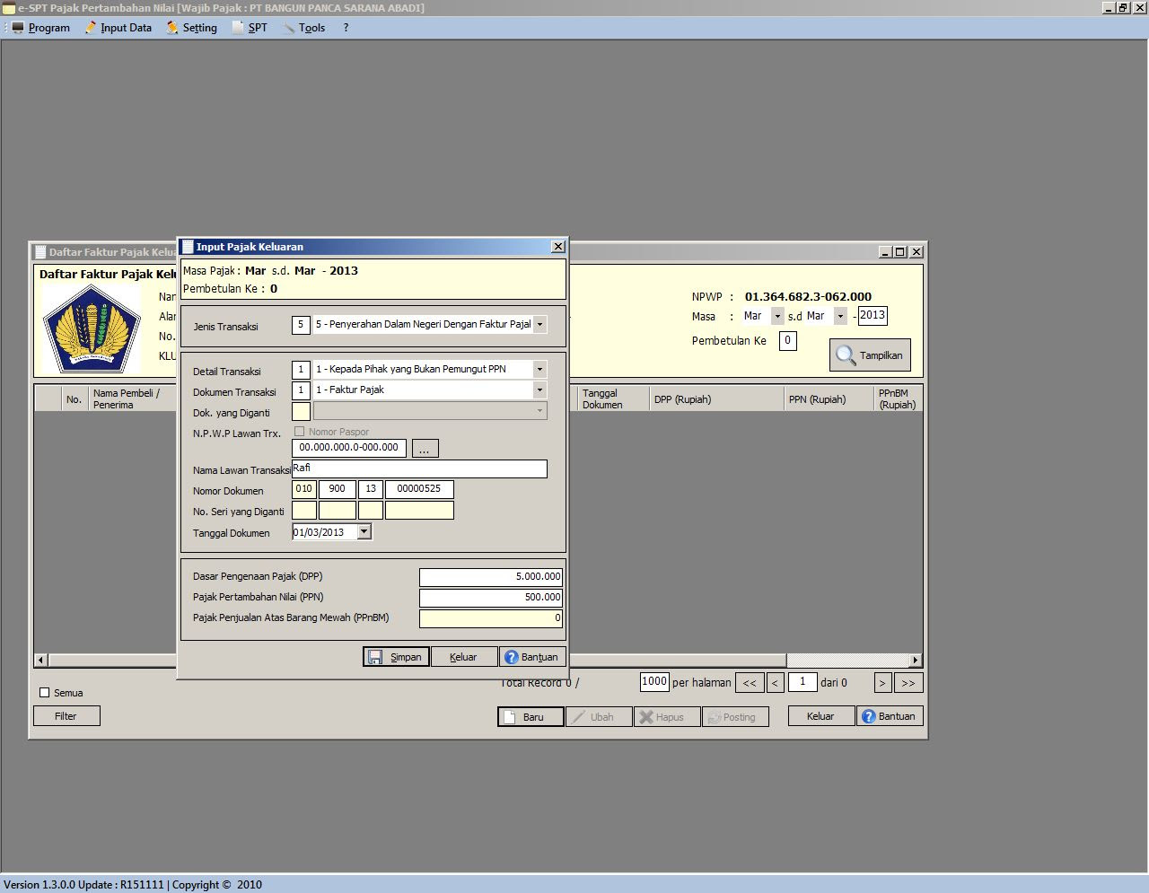
Task: Click the Tanggal Dokumen column header
Action: click(x=613, y=399)
